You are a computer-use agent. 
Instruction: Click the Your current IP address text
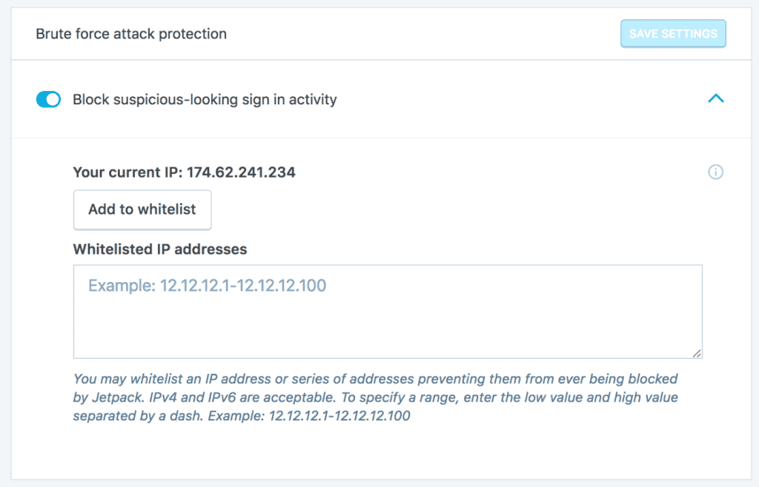[x=184, y=172]
